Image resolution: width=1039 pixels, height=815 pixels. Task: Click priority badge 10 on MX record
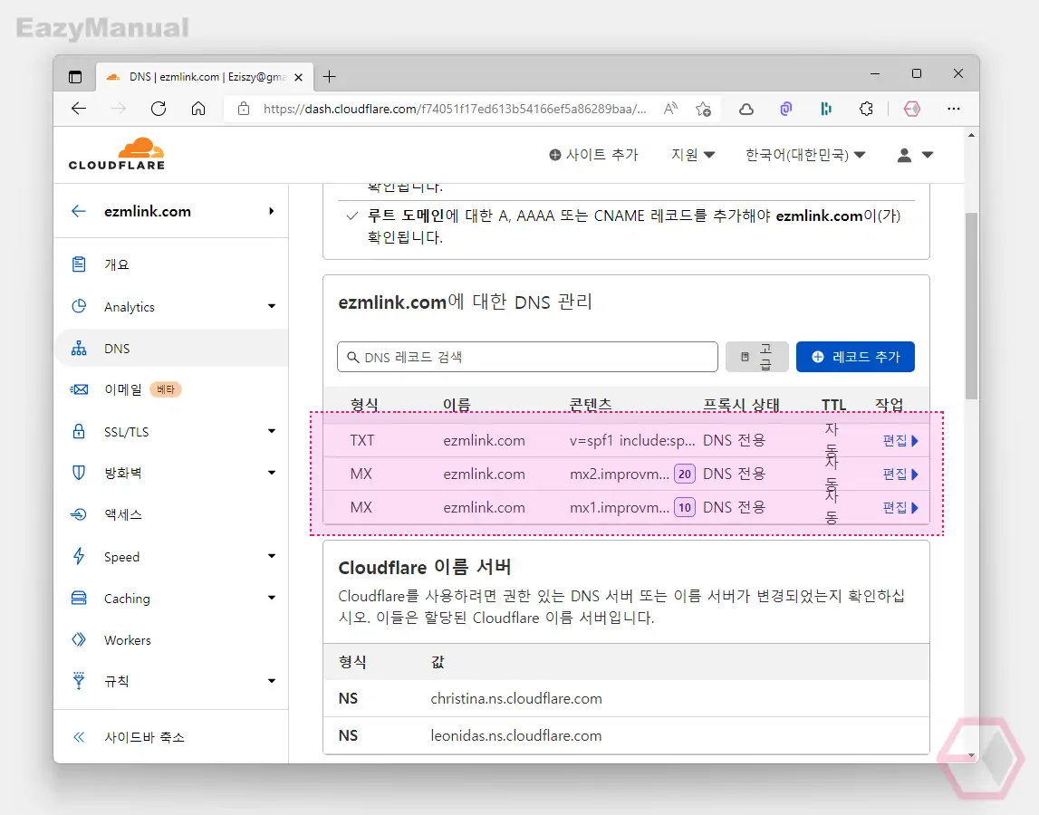(x=685, y=507)
